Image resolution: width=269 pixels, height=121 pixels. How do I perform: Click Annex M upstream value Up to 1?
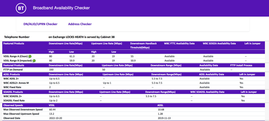pyautogui.click(x=107, y=83)
